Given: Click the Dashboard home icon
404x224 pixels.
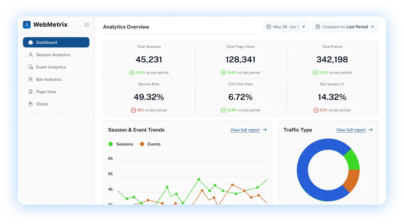Looking at the screenshot, I should click(x=30, y=42).
